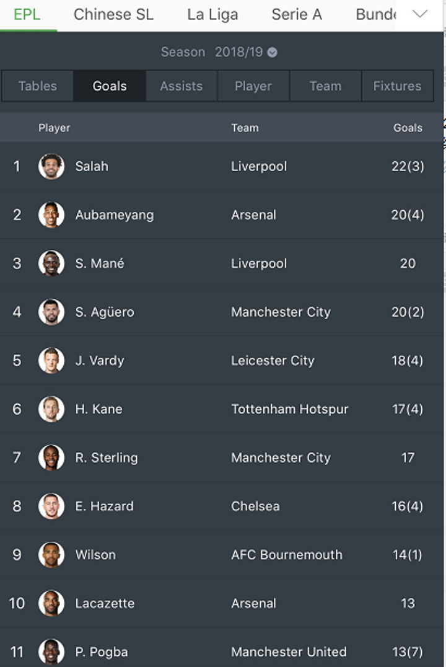Expand the league list chevron
The width and height of the screenshot is (446, 667).
click(x=420, y=14)
